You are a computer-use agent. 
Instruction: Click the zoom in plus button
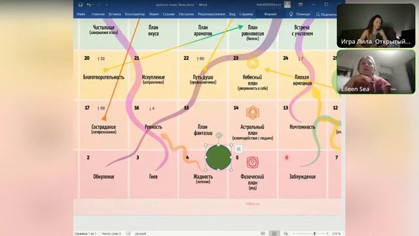tap(327, 233)
